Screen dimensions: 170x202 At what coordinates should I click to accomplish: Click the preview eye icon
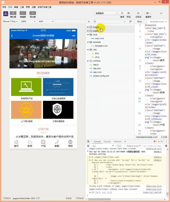(x=128, y=13)
